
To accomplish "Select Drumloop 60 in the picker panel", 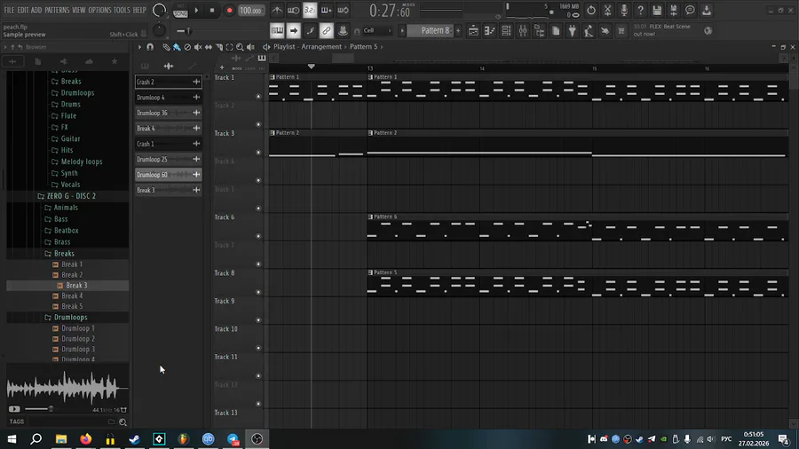I will pyautogui.click(x=168, y=175).
